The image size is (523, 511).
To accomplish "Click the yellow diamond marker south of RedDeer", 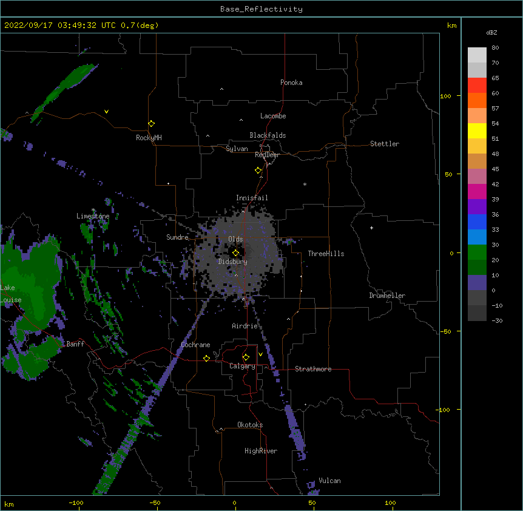I will 258,171.
